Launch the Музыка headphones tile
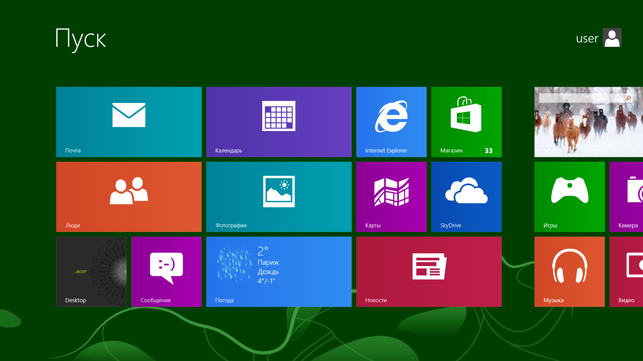Image resolution: width=643 pixels, height=361 pixels. [x=569, y=272]
